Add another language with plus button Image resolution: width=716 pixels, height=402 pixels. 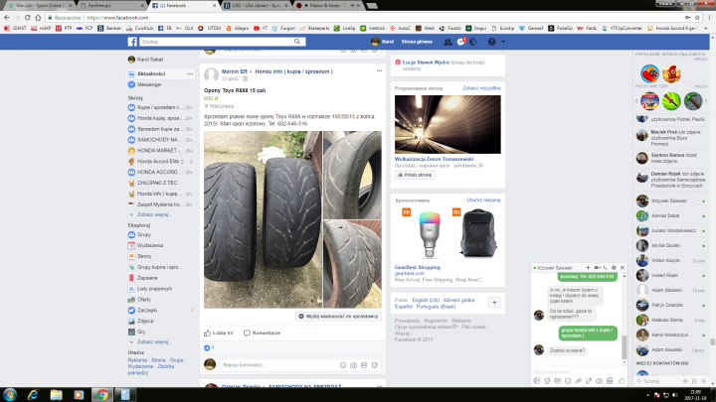(x=494, y=302)
